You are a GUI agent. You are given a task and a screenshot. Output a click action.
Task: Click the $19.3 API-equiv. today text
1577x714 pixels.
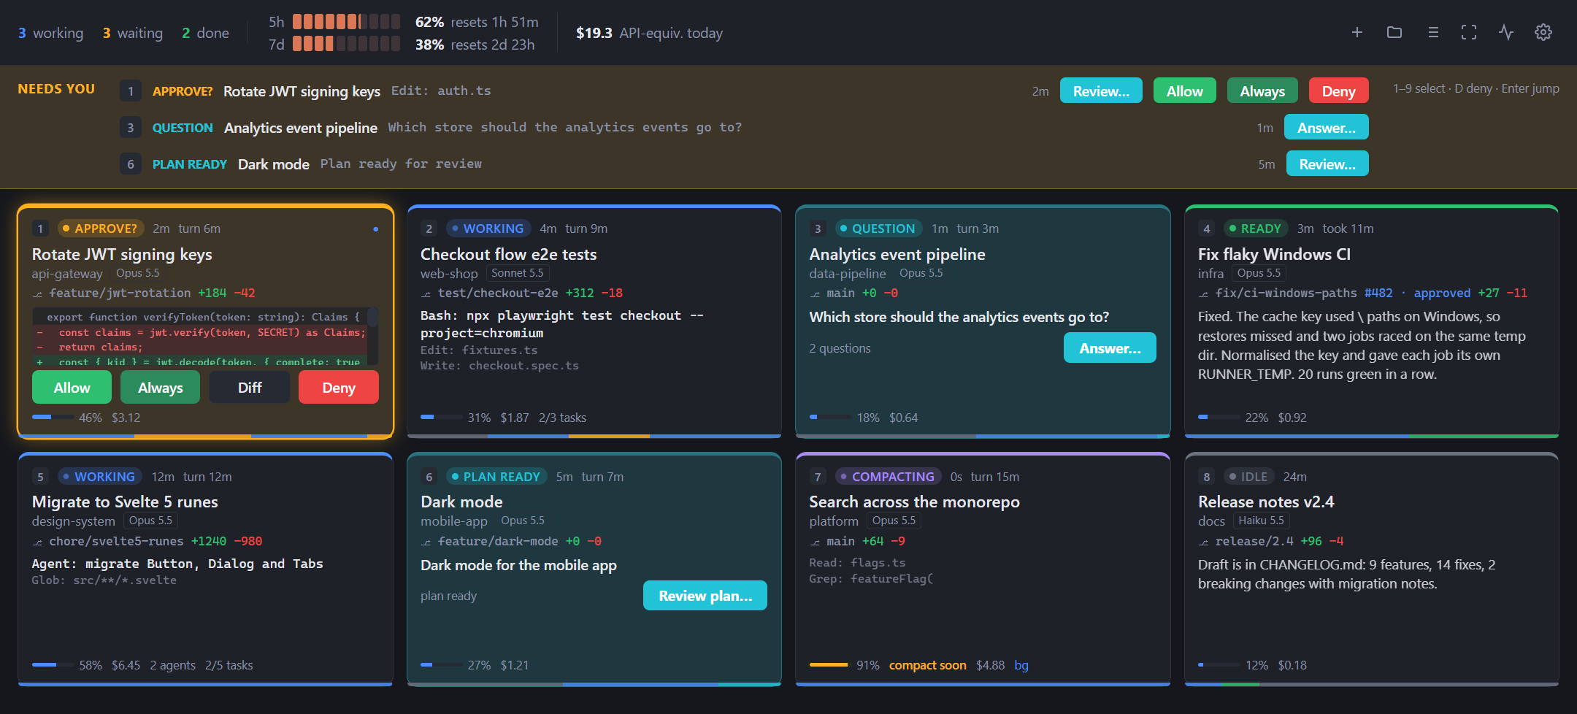pos(649,33)
